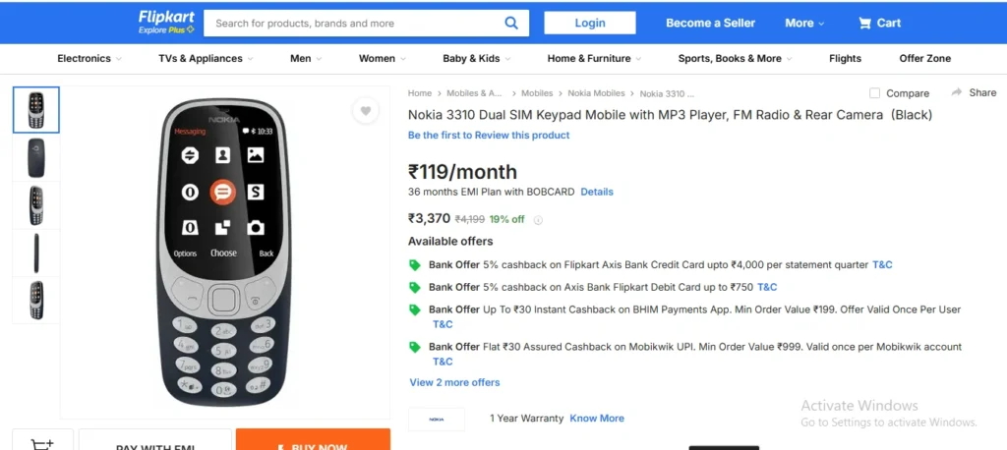Screen dimensions: 1007x450
Task: Expand the More dropdown in header
Action: point(805,23)
